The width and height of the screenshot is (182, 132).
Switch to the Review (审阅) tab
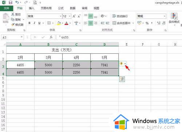pyautogui.click(x=84, y=8)
